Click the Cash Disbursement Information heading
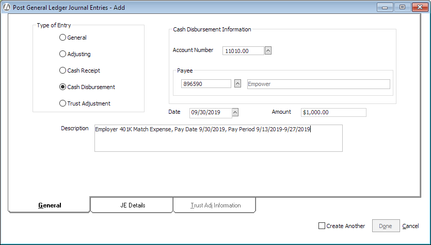This screenshot has height=245, width=431. (212, 29)
